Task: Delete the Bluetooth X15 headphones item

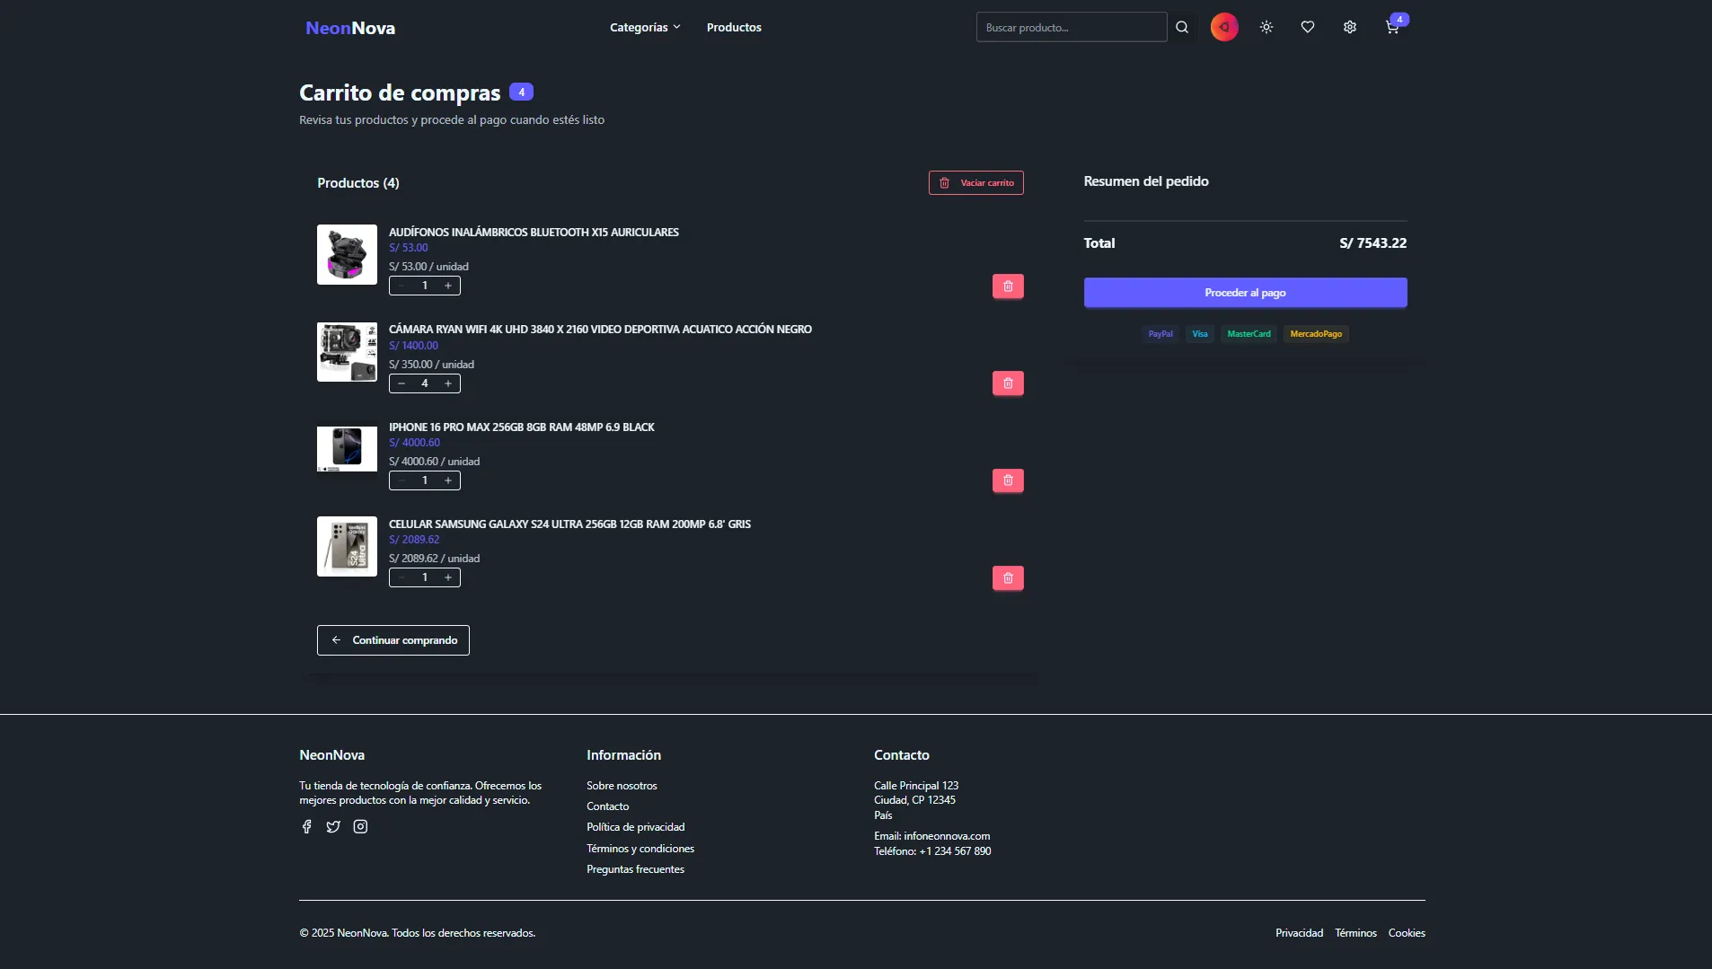Action: pos(1008,286)
